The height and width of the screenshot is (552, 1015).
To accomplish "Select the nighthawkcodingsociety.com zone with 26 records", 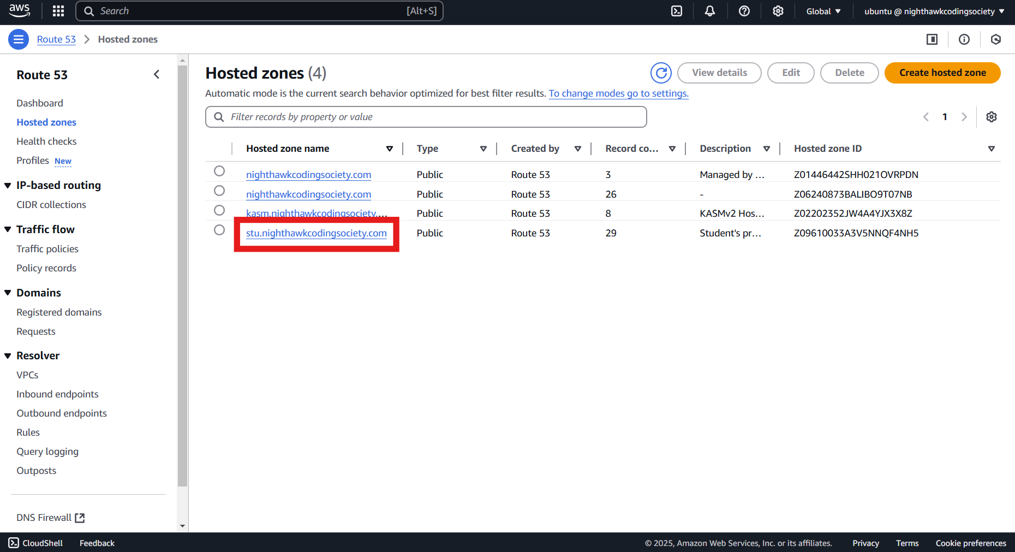I will point(219,191).
